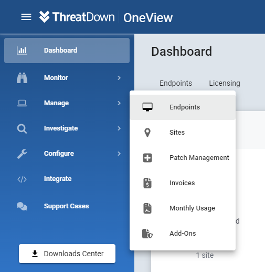
Task: Click the Manage laptop icon
Action: (22, 103)
